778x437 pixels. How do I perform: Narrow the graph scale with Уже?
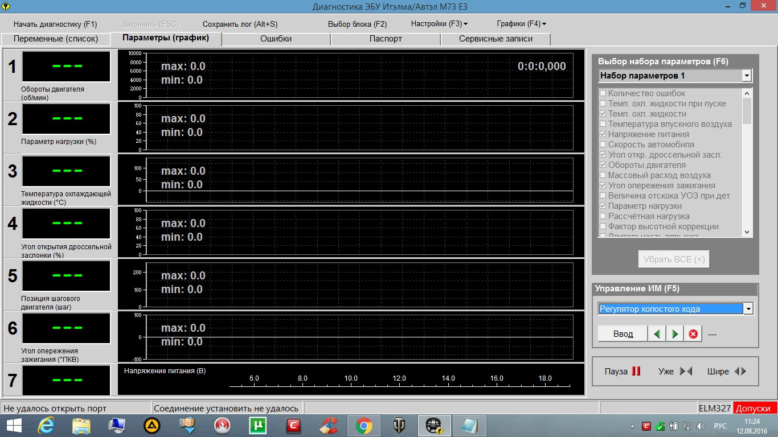point(675,371)
